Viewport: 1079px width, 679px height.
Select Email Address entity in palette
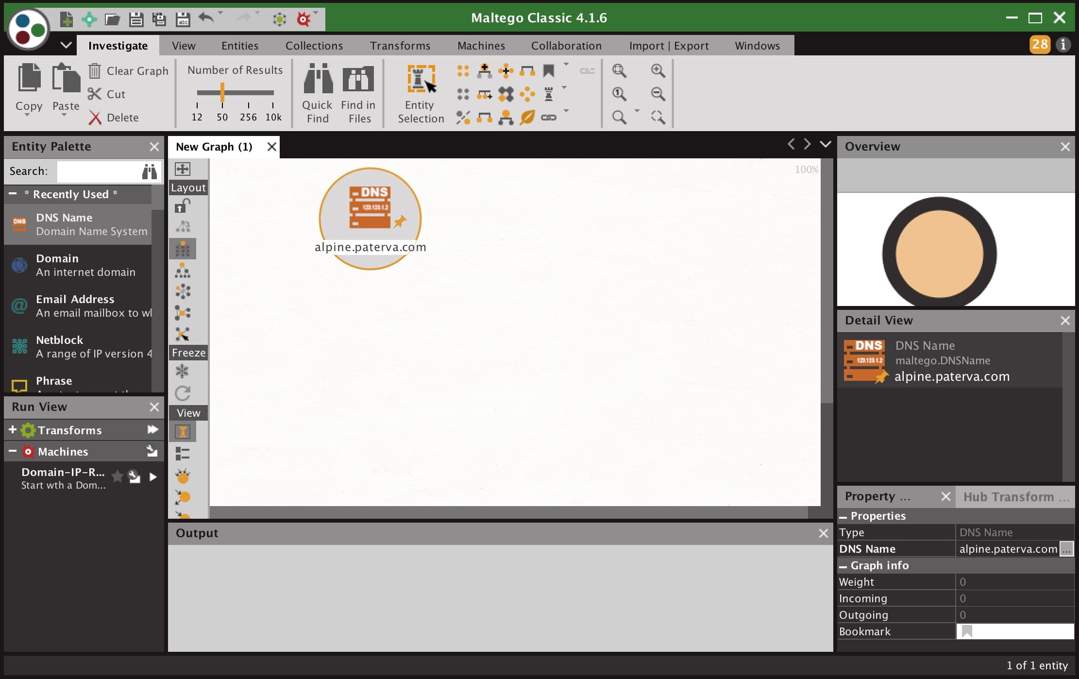(x=78, y=306)
